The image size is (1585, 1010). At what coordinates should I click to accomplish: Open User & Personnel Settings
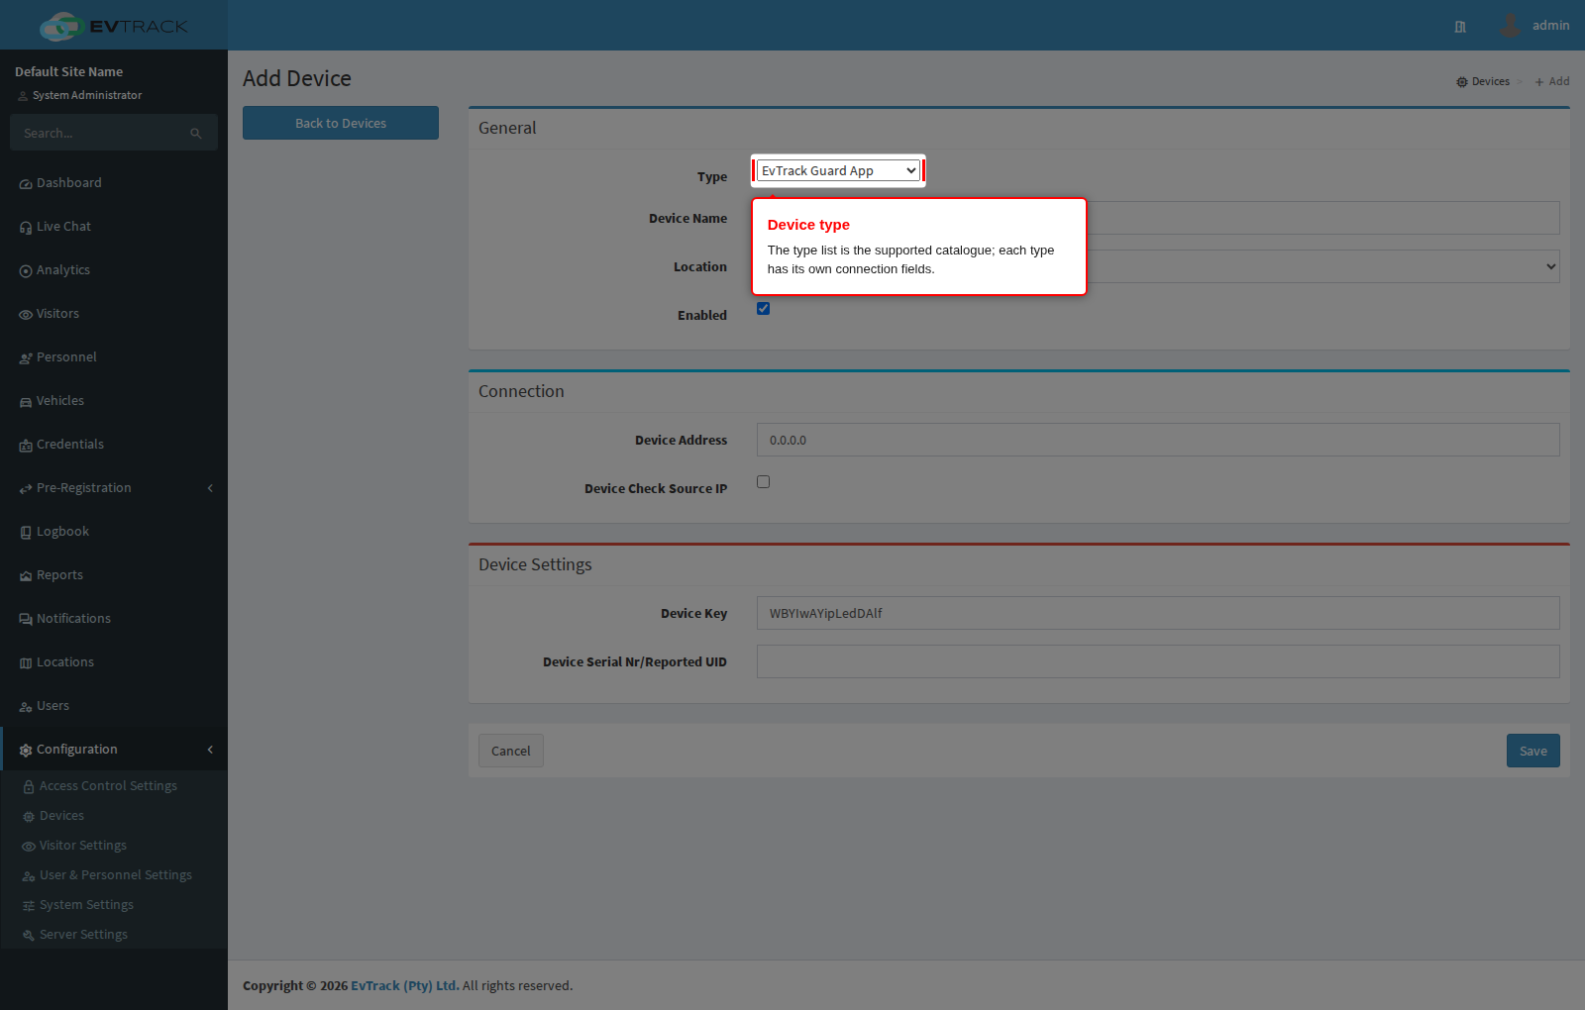[114, 874]
